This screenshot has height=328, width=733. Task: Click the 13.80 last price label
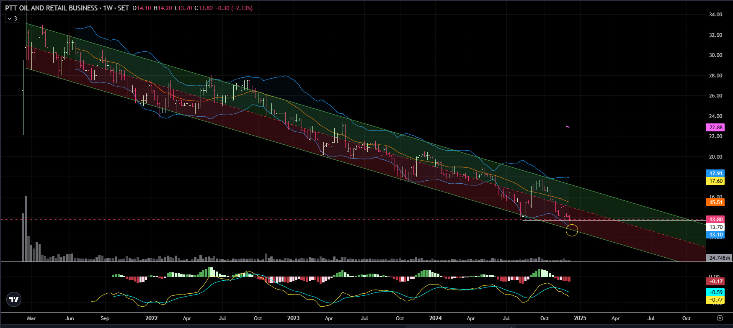tap(715, 219)
